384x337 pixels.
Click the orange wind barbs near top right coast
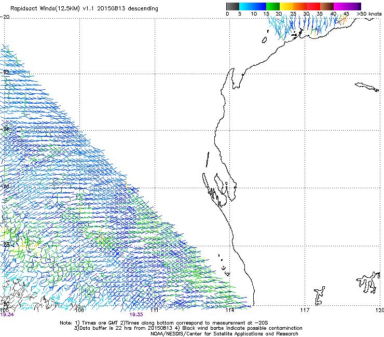(x=342, y=20)
